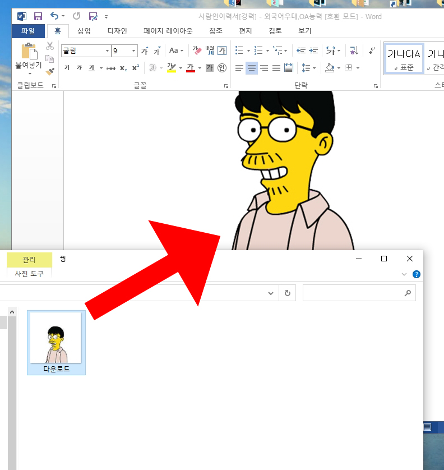This screenshot has width=444, height=470.
Task: Toggle Superscript formatting
Action: pos(136,68)
